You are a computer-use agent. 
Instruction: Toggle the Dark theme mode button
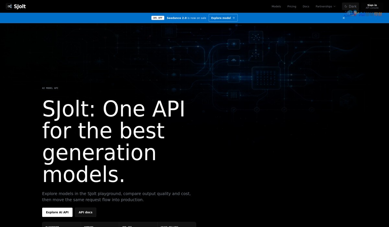(x=350, y=6)
